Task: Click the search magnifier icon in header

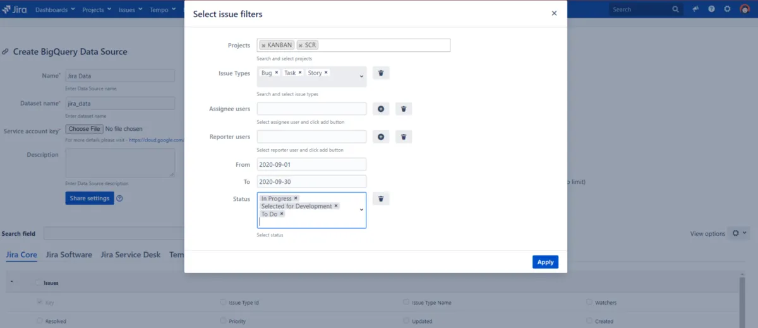Action: click(675, 9)
